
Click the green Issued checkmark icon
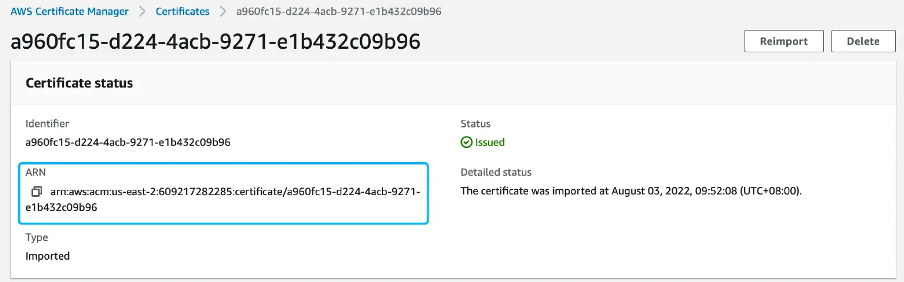click(x=466, y=142)
